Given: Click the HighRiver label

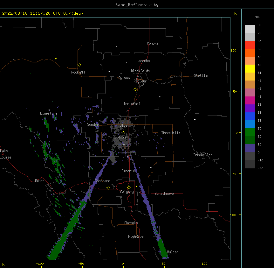Looking at the screenshot, I should 137,236.
